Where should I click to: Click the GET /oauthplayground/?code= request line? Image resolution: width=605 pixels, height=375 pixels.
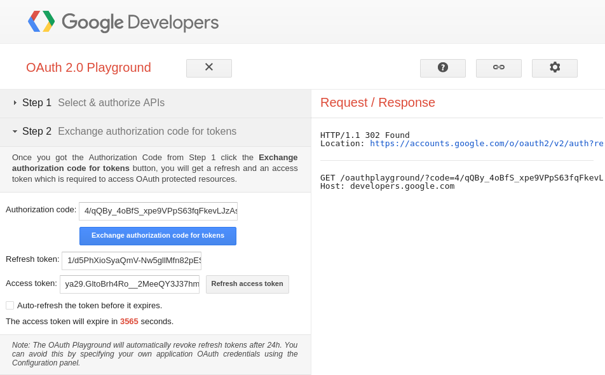(462, 177)
